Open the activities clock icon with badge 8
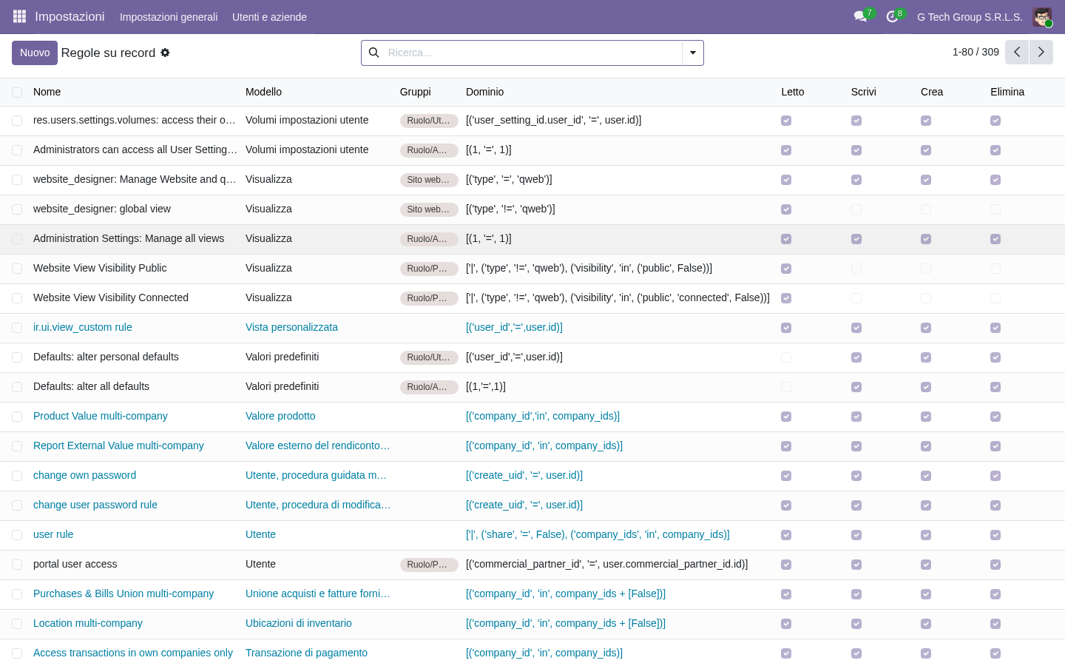1065x666 pixels. coord(893,16)
